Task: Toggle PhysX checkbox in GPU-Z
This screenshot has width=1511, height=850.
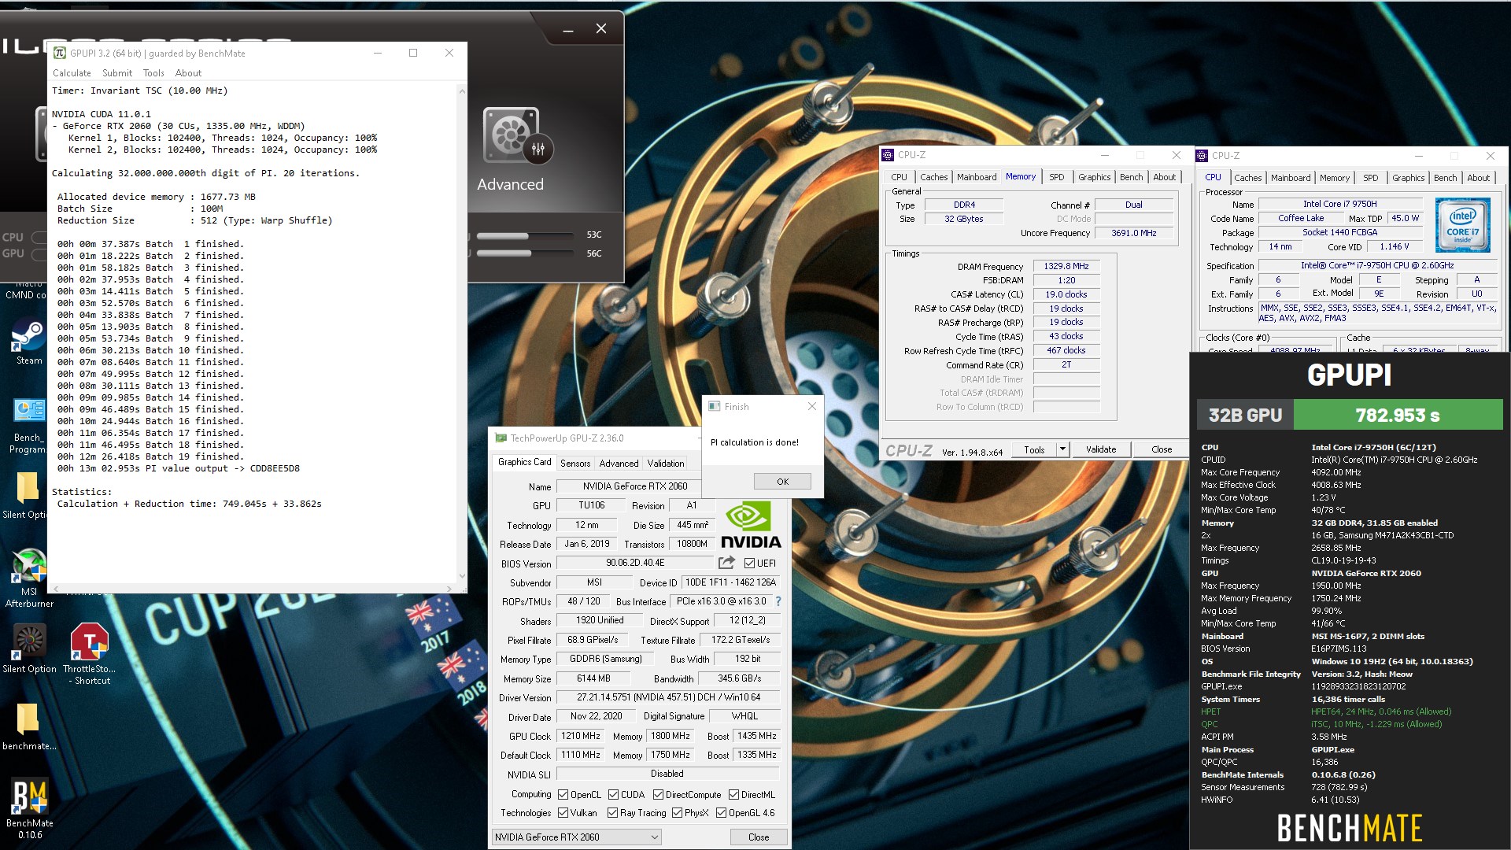Action: point(677,813)
